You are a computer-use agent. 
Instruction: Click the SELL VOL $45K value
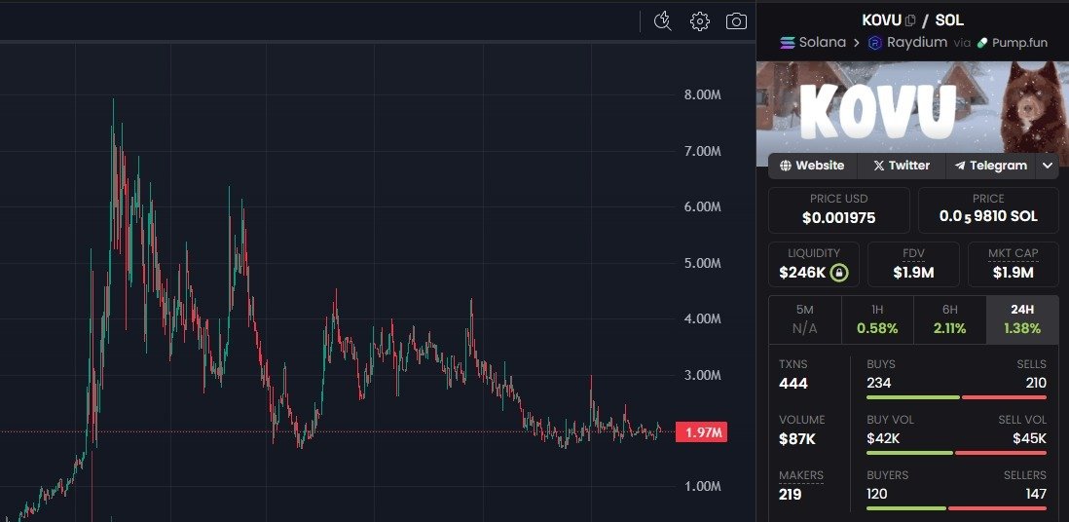1029,439
